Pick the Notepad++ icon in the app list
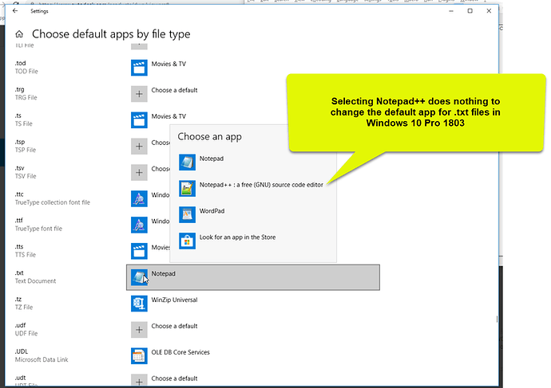The height and width of the screenshot is (388, 551). click(x=187, y=189)
